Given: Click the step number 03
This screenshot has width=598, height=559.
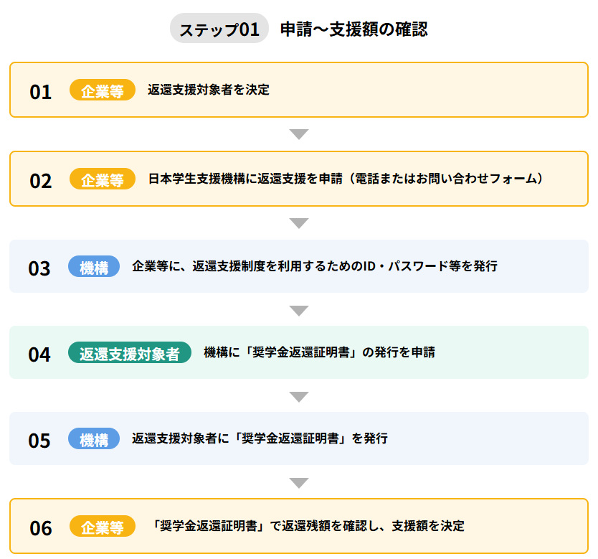Looking at the screenshot, I should 39,268.
